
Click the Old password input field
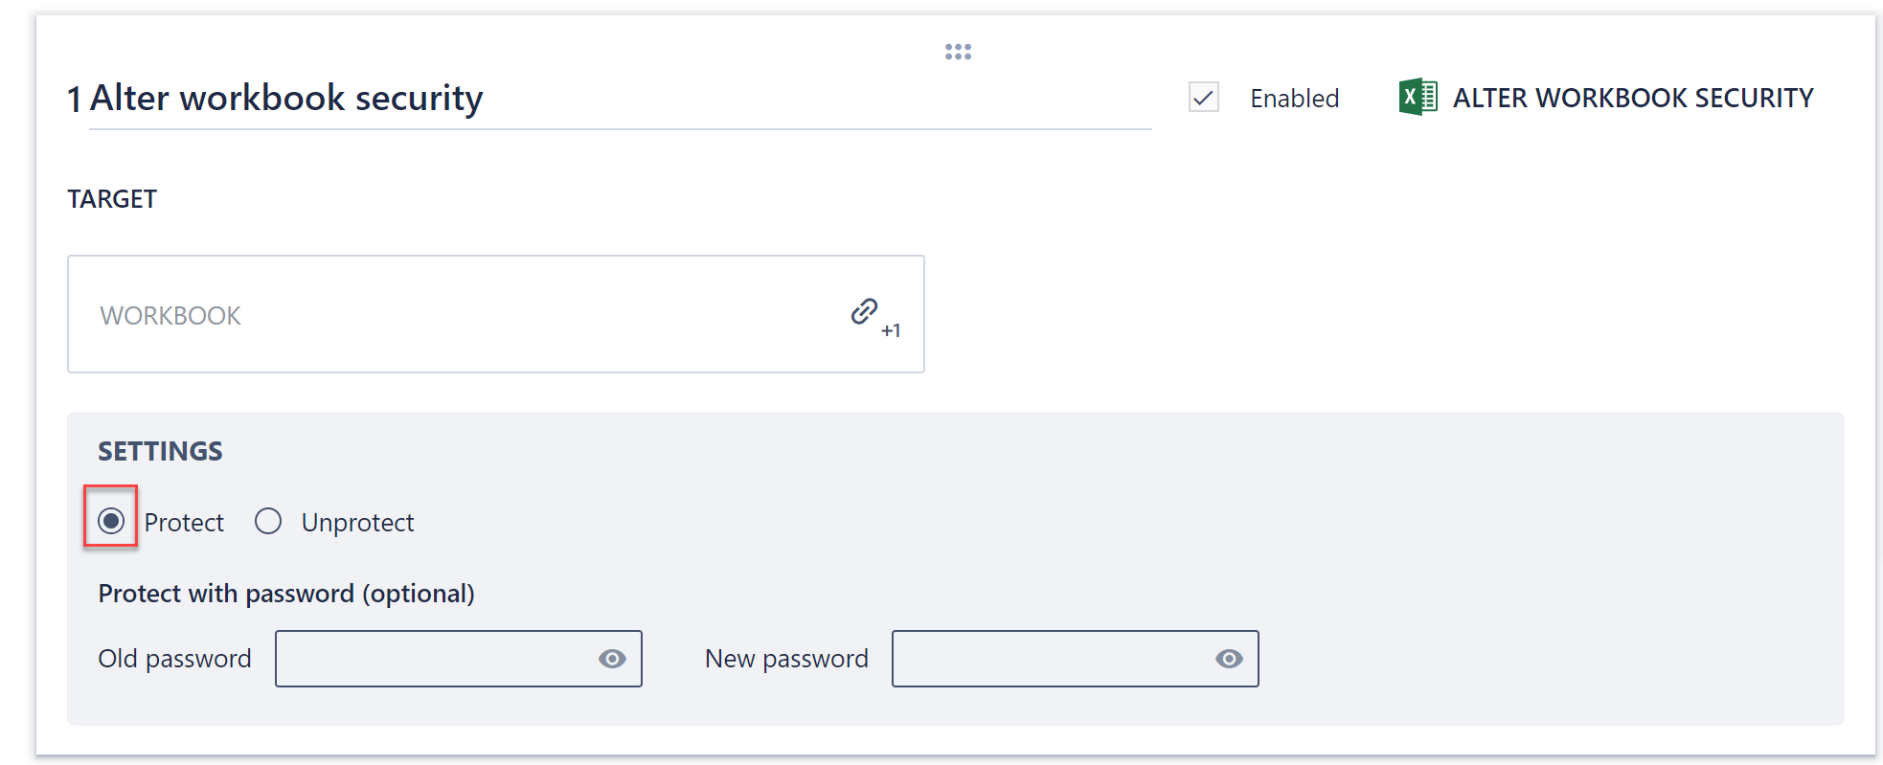point(441,659)
